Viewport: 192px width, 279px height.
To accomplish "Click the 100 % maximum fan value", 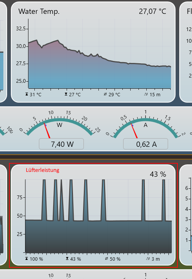I will tap(36, 259).
